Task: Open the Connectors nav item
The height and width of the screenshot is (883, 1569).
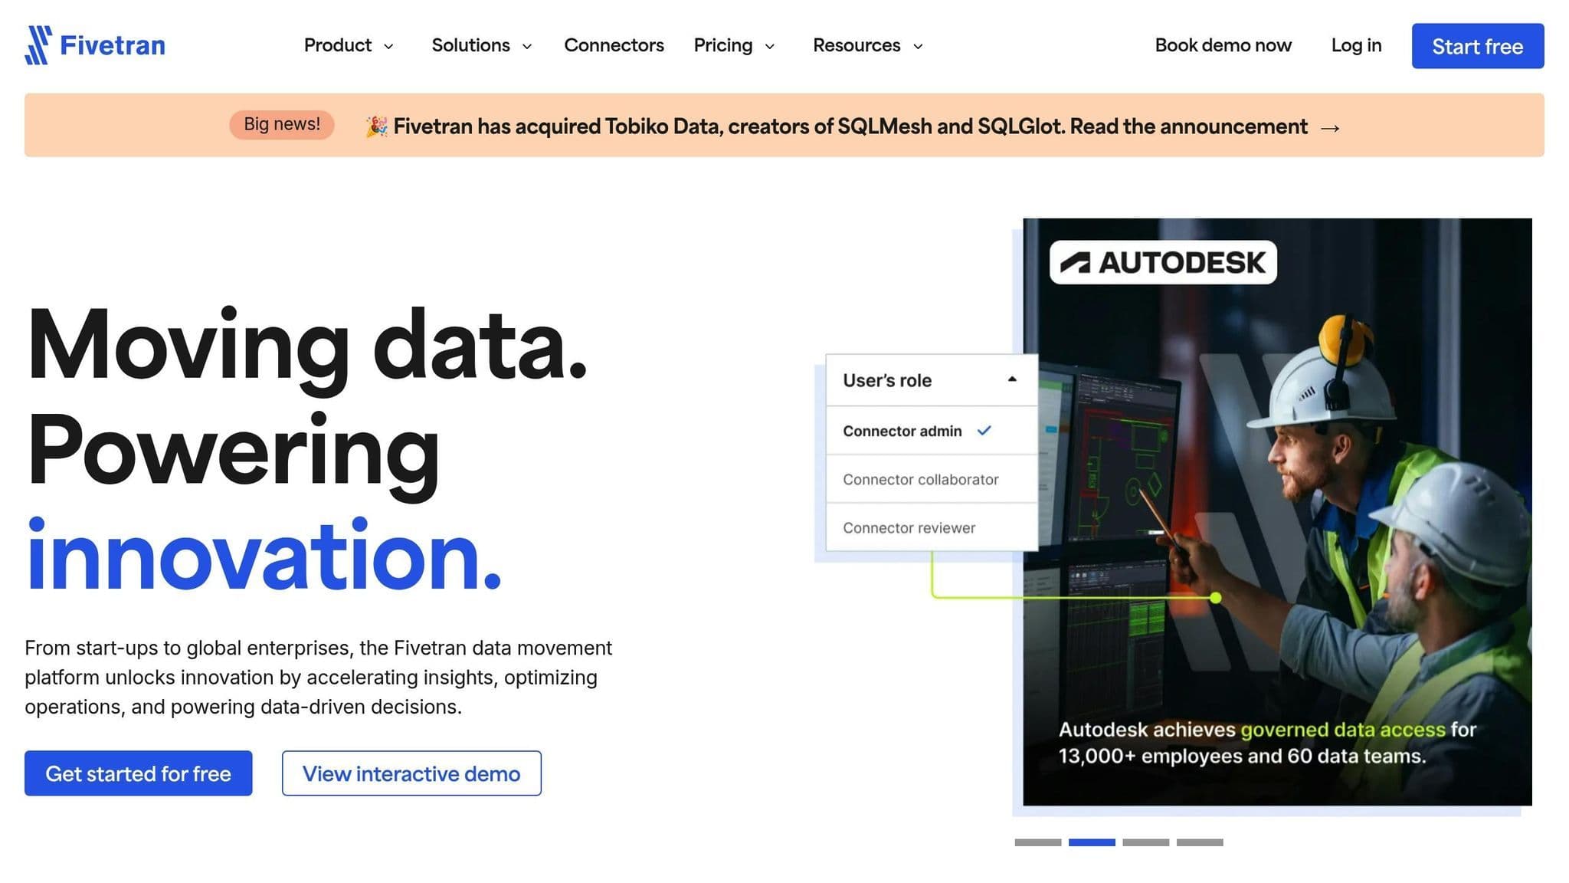Action: click(614, 46)
